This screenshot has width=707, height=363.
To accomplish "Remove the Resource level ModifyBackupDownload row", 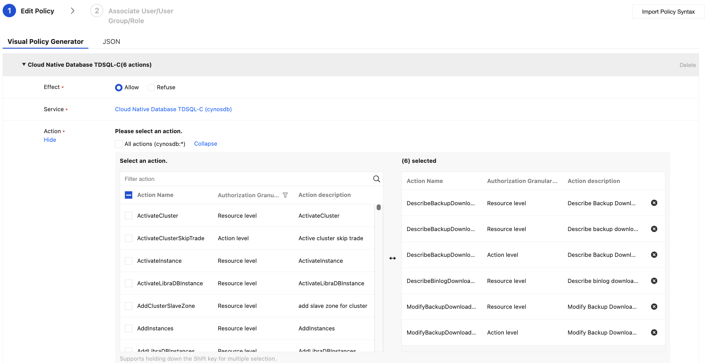I will 654,307.
